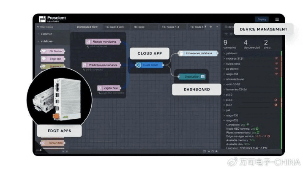
Task: Click the Time-series database node
Action: (195, 53)
